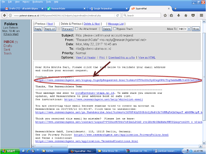Go to the home page icon

tap(186, 15)
